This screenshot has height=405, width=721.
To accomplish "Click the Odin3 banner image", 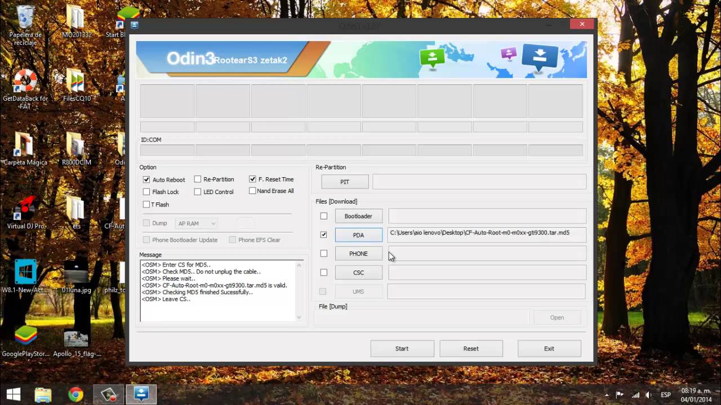I will click(x=361, y=60).
